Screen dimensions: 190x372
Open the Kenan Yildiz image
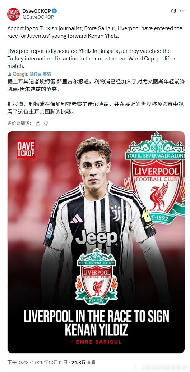click(x=96, y=242)
